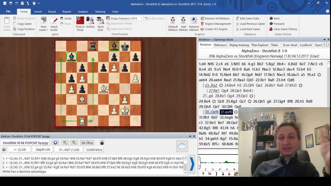The width and height of the screenshot is (331, 186).
Task: Click the database icon beside Mega Database 2019
Action: point(108,18)
